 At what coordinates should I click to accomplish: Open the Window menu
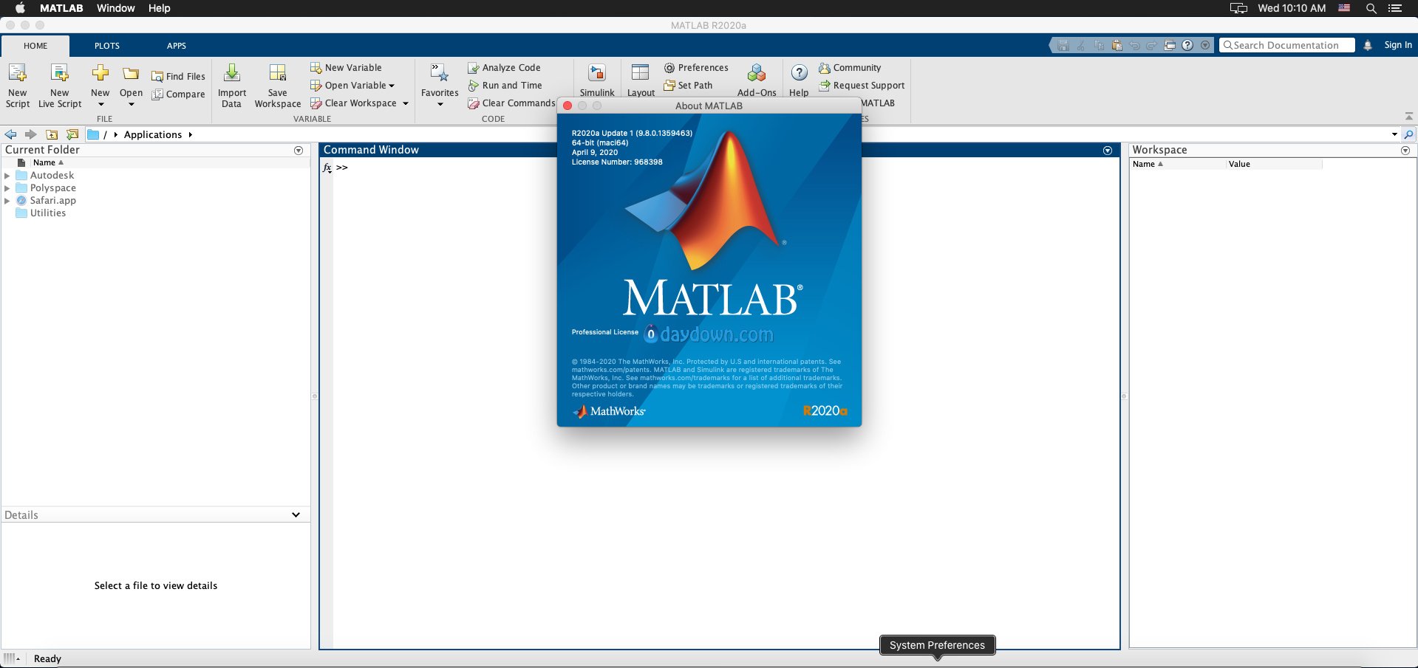click(116, 8)
